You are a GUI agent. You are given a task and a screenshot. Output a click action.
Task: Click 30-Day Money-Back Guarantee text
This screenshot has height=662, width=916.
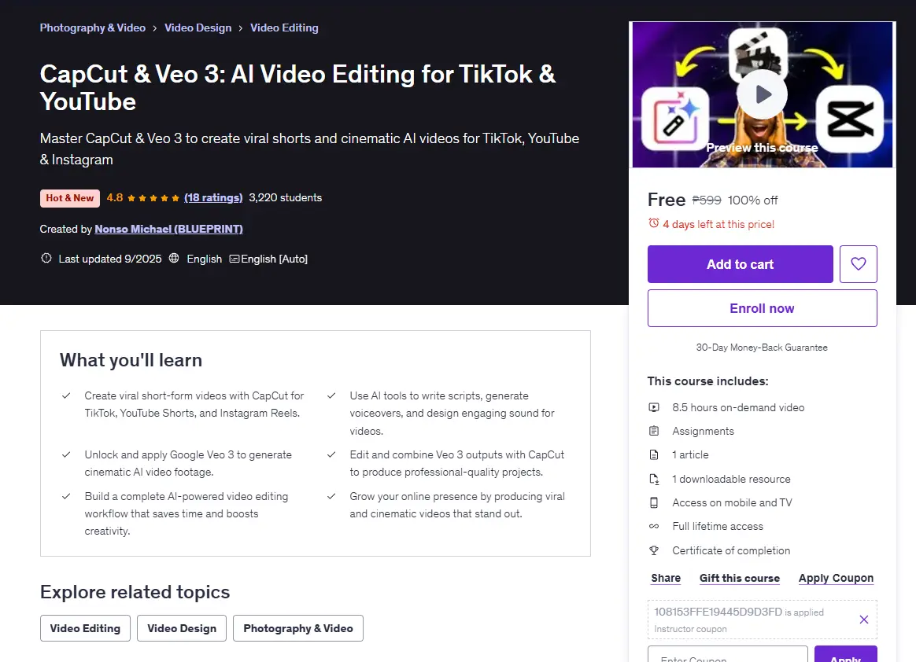(x=762, y=348)
